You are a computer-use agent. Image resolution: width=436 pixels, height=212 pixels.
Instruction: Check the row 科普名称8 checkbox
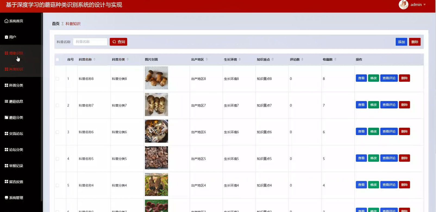click(57, 79)
